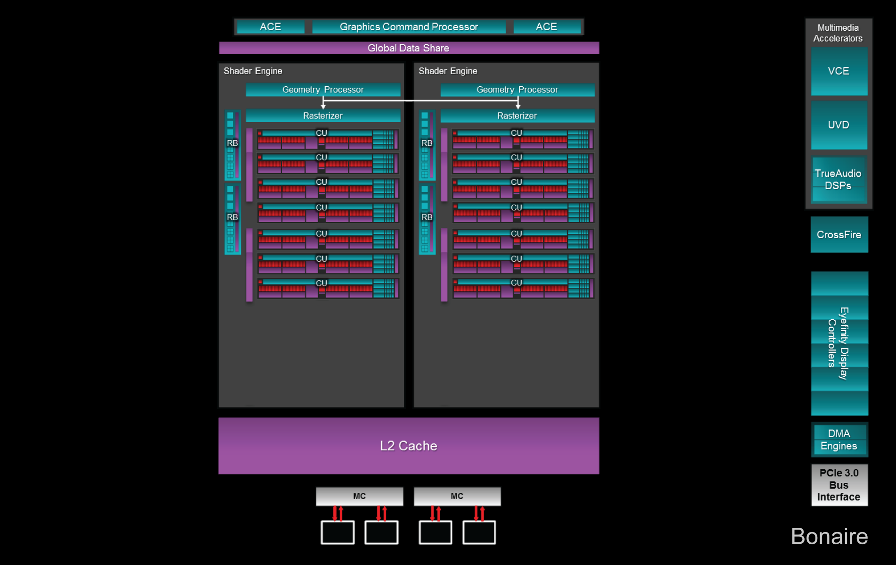Click the left ACE block
This screenshot has height=565, width=896.
(x=271, y=27)
